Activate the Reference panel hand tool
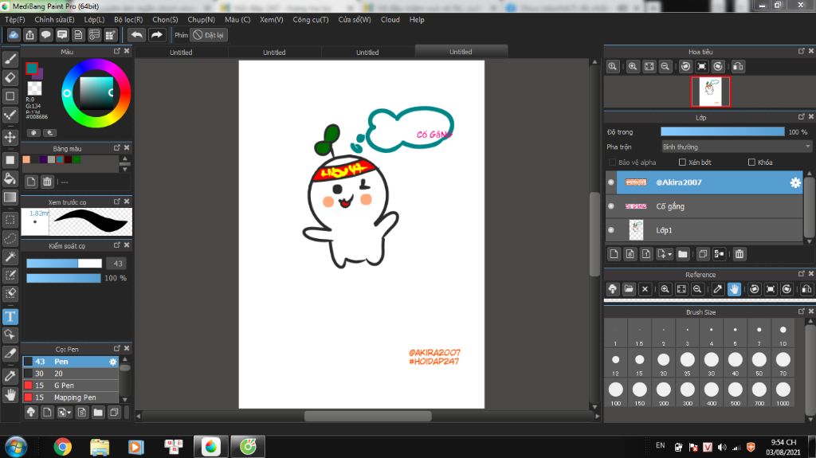This screenshot has height=458, width=816. coord(734,289)
